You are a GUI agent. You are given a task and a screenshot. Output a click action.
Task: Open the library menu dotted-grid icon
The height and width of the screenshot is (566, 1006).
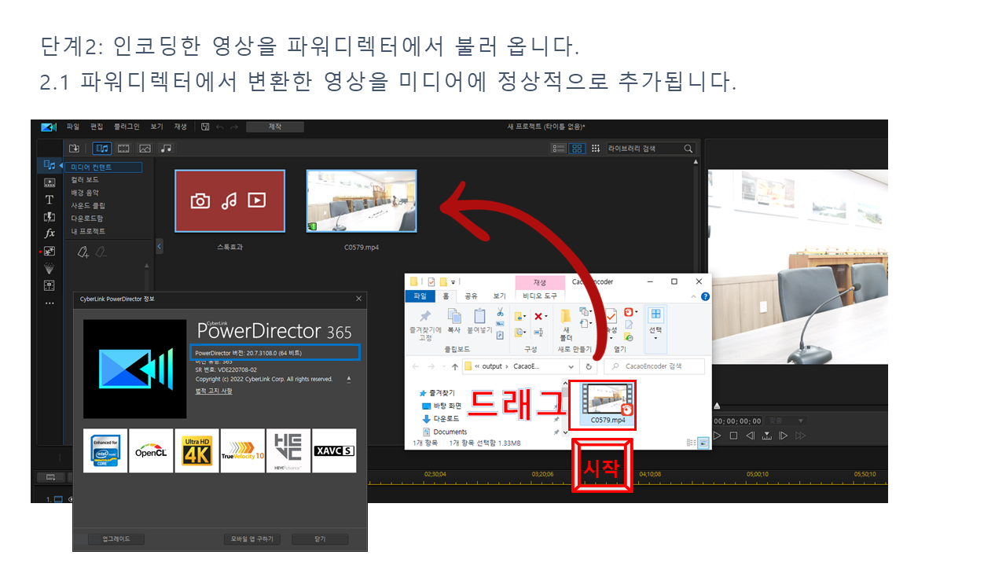coord(596,148)
